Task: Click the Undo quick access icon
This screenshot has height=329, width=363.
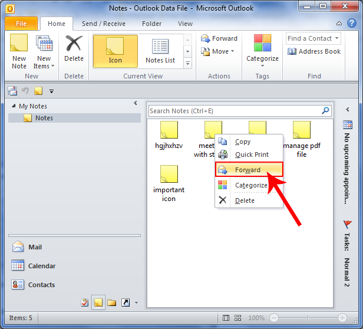Action: (25, 91)
